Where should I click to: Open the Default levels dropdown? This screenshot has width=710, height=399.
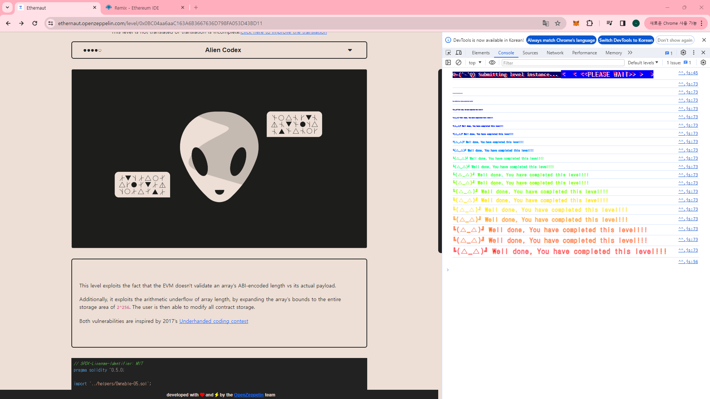pos(643,63)
